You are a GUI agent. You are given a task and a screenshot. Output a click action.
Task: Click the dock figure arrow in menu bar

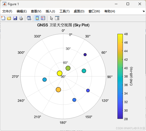143,11
